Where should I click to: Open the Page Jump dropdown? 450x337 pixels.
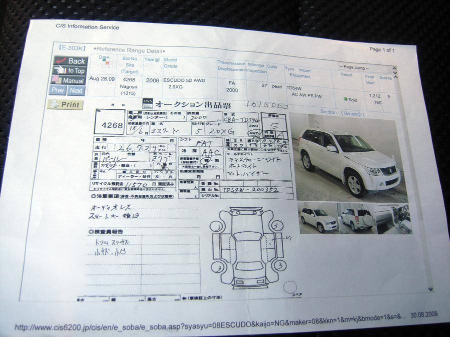coord(365,68)
